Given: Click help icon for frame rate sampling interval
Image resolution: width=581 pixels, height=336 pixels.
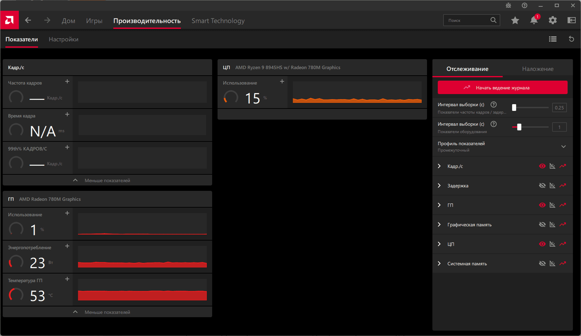Looking at the screenshot, I should pos(494,104).
